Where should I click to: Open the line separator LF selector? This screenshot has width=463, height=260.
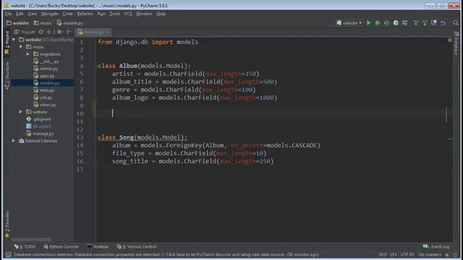tap(394, 254)
